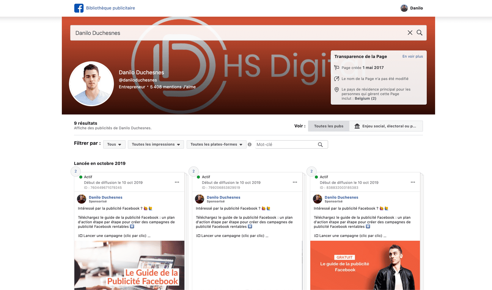Select Enjeu social, électoral tab
This screenshot has width=492, height=290.
(386, 126)
